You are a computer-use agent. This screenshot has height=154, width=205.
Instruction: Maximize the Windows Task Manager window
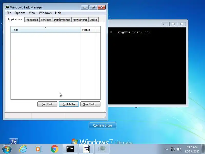pos(93,7)
